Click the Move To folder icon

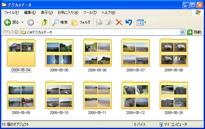pos(99,22)
